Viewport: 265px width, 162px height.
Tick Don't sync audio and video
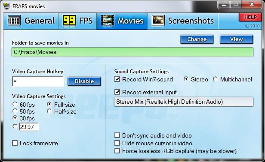click(x=117, y=135)
